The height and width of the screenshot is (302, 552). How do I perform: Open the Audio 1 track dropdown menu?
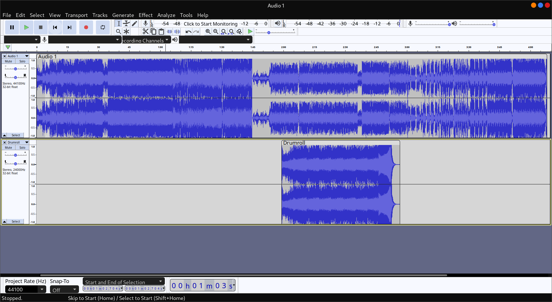[27, 56]
